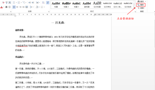Click the Sort A-Z icon
Viewport: 155px width, 90px height.
point(43,2)
